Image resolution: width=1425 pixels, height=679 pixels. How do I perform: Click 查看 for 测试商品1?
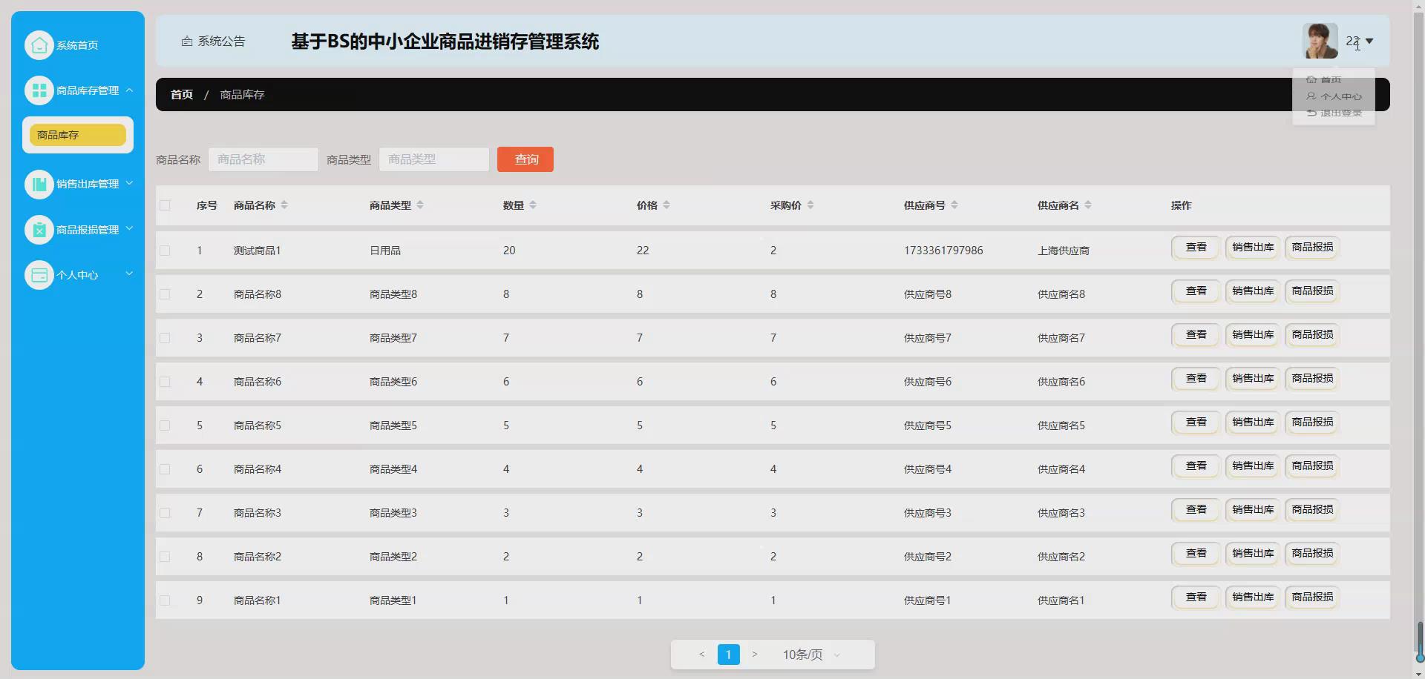1196,248
